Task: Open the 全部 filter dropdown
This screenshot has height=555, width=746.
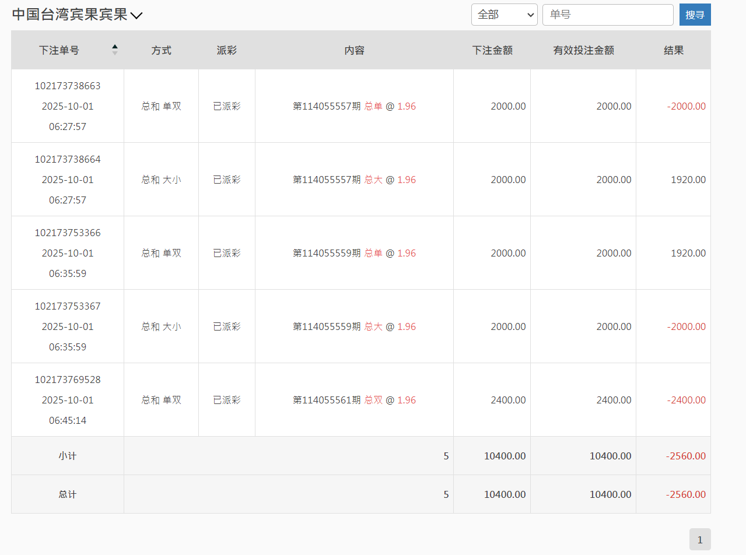Action: pyautogui.click(x=504, y=15)
